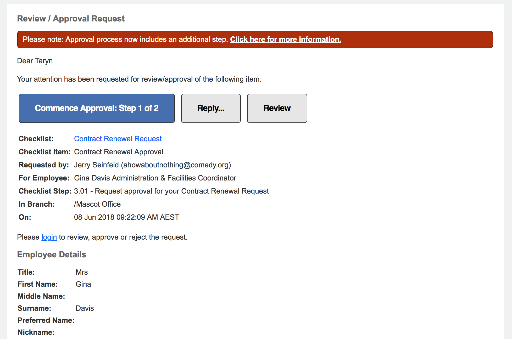Screen dimensions: 512x339
Task: Click the ahowaboutnothing@comedy.org email address
Action: [x=176, y=165]
